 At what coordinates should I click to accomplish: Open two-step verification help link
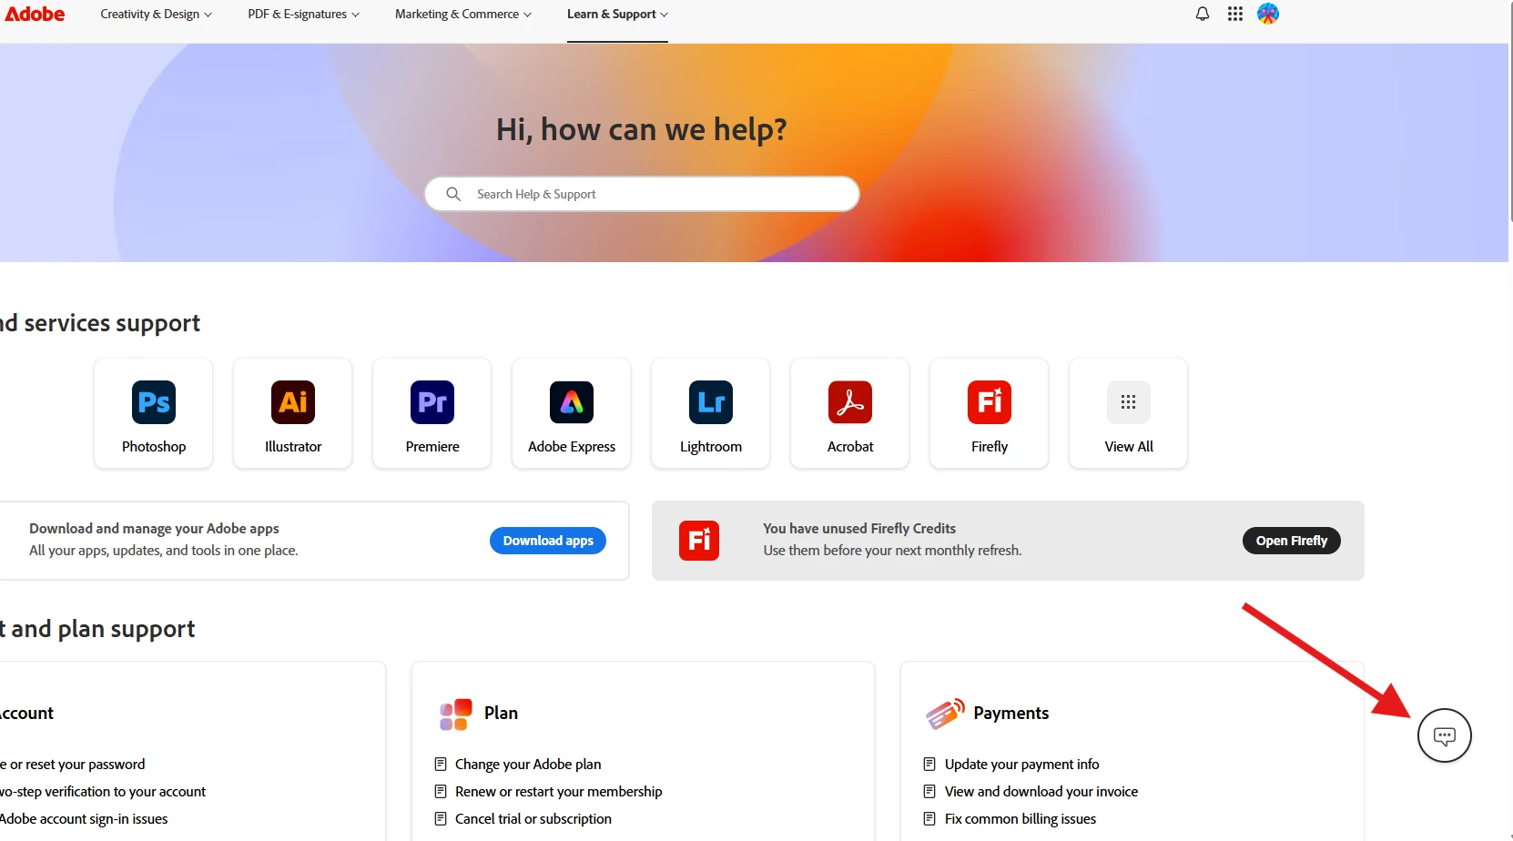click(x=103, y=792)
